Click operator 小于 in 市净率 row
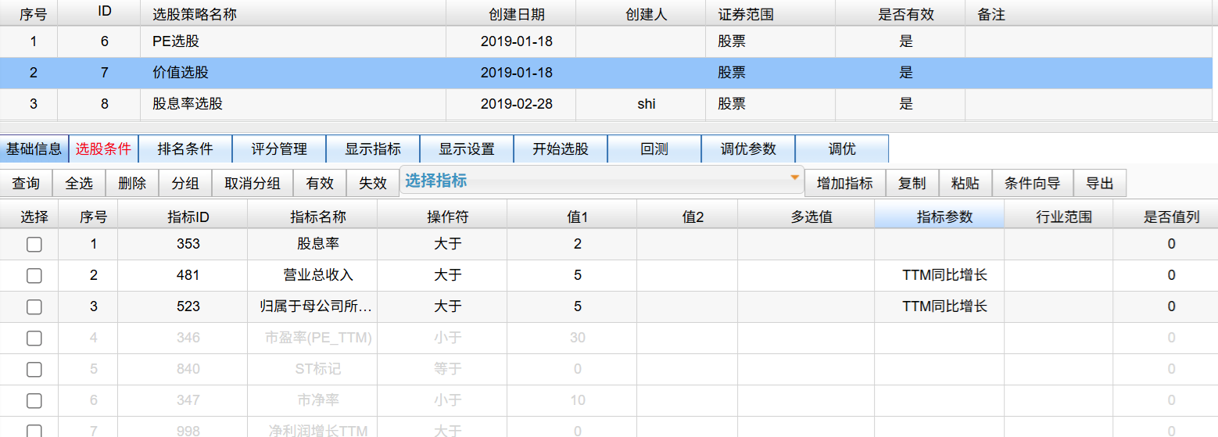This screenshot has height=437, width=1218. point(442,401)
